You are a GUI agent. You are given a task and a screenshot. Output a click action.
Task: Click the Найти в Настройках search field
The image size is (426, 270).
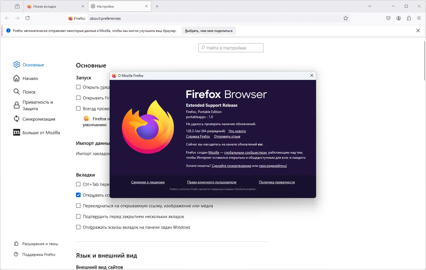231,47
